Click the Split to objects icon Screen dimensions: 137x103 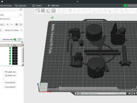coord(60,11)
